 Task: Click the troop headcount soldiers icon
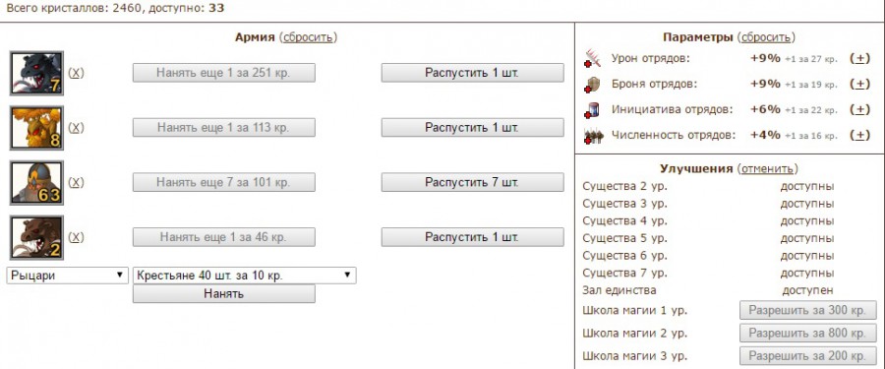pyautogui.click(x=593, y=136)
